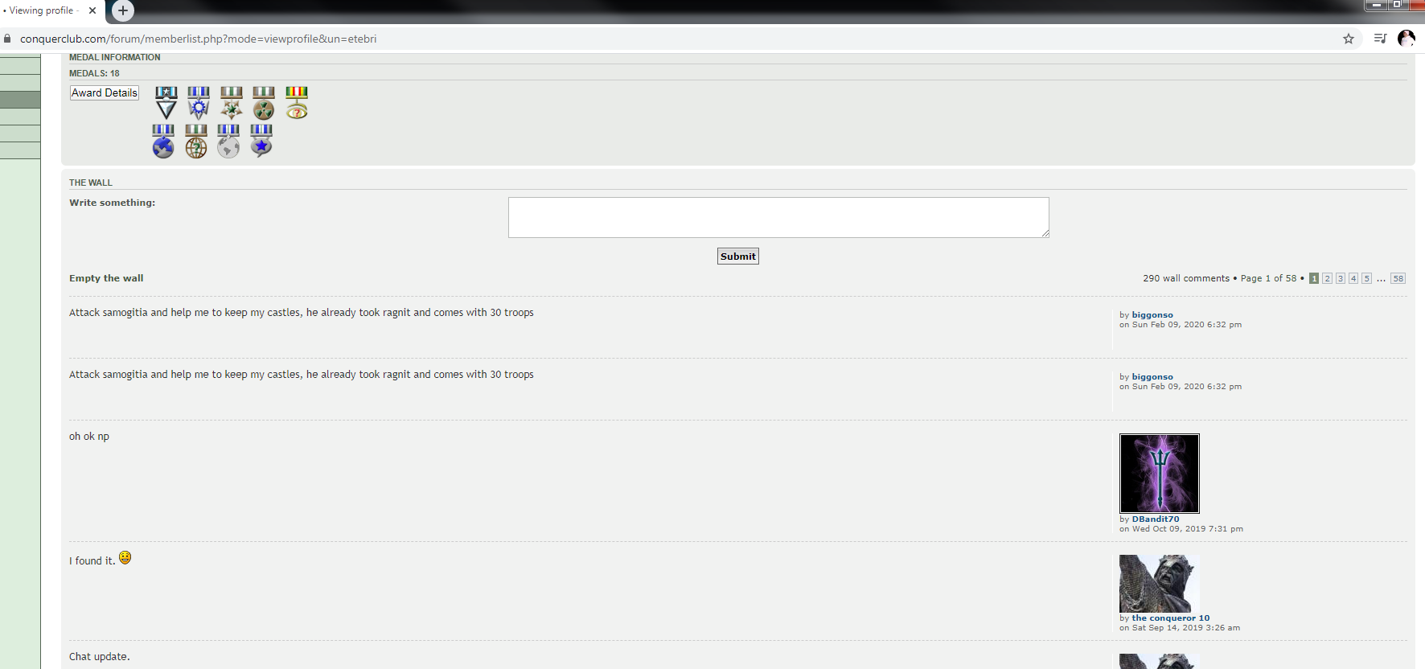
Task: Go to wall comments page 2
Action: click(x=1327, y=279)
